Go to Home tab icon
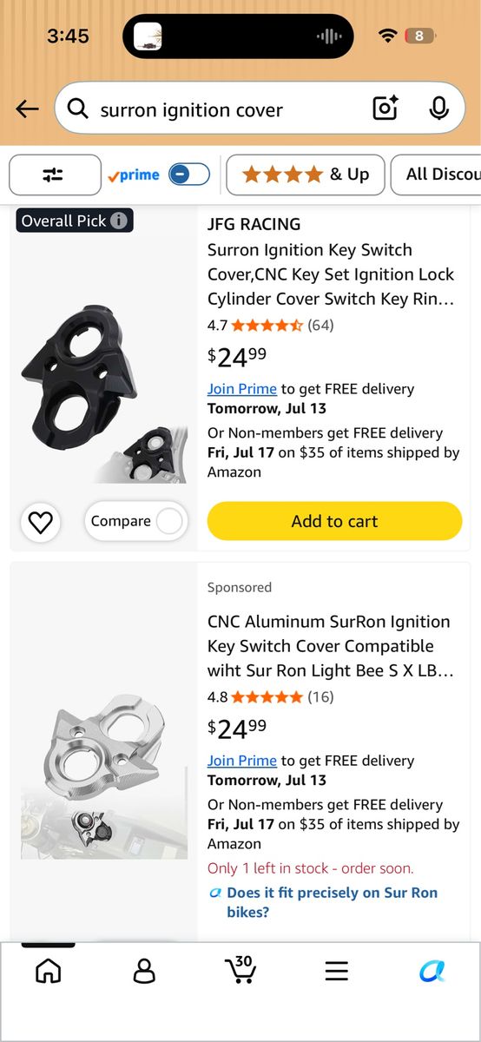Screen dimensions: 481x1042 [x=49, y=971]
